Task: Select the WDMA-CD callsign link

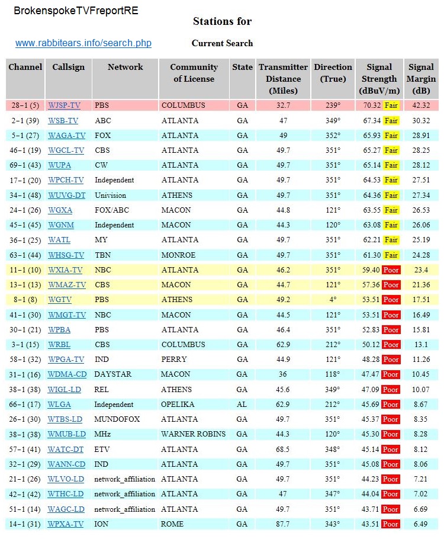Action: pyautogui.click(x=67, y=374)
